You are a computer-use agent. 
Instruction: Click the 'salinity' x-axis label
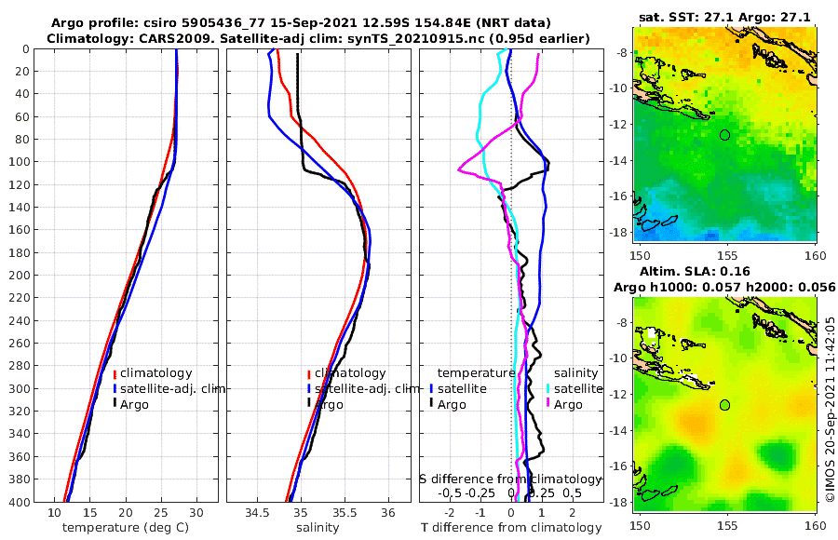pyautogui.click(x=318, y=528)
